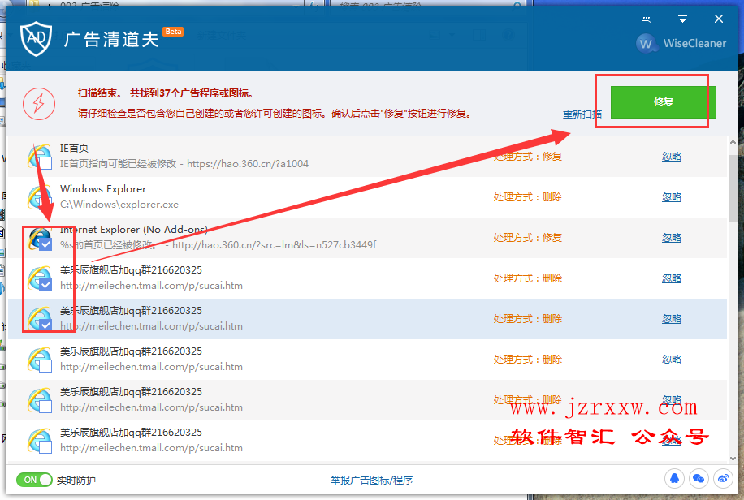
Task: Click the icon of Internet Explorer (No Add-ons)
Action: (39, 238)
